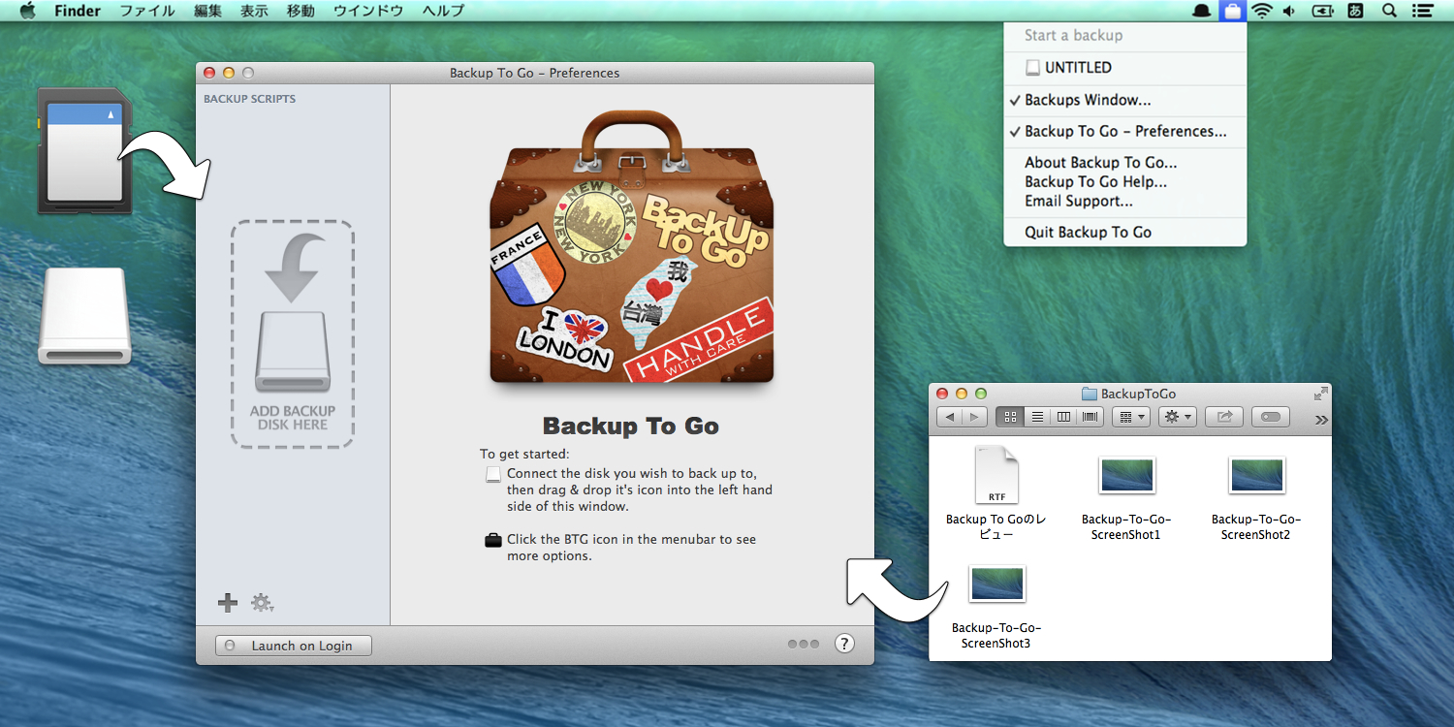Open Notification Center
Image resolution: width=1454 pixels, height=727 pixels.
[1422, 11]
